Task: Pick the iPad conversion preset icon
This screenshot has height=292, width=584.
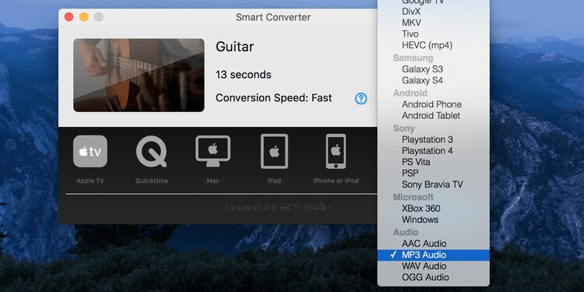Action: click(274, 151)
